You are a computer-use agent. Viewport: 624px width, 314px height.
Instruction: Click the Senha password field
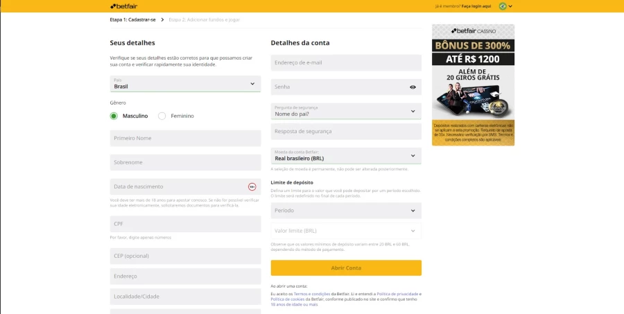[x=346, y=87]
